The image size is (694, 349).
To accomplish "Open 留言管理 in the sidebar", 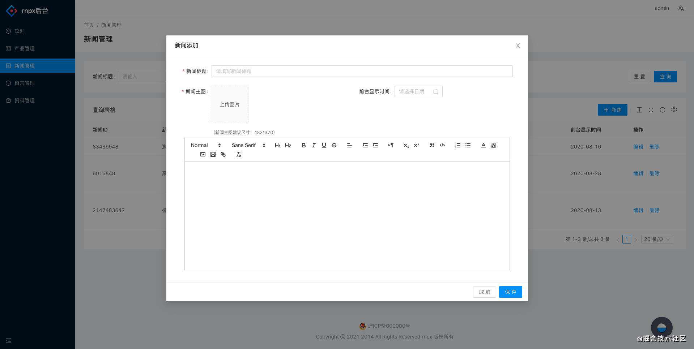I will (x=38, y=83).
